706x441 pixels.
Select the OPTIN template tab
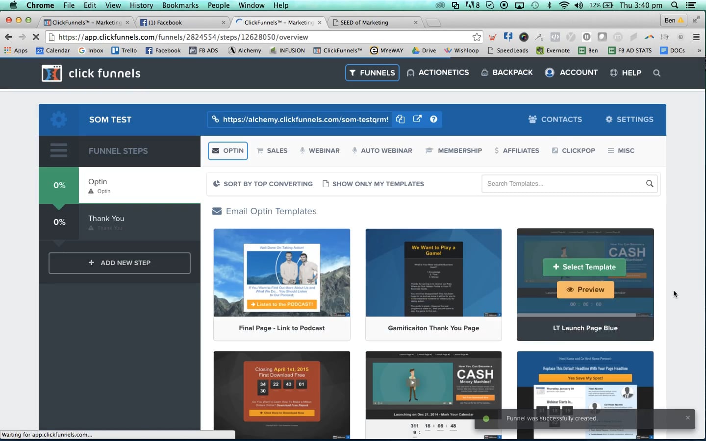[x=228, y=150]
